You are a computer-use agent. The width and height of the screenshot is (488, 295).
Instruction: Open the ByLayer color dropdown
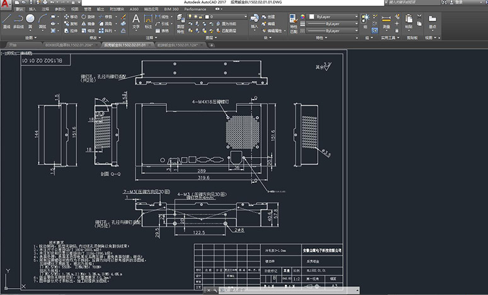tap(332, 16)
